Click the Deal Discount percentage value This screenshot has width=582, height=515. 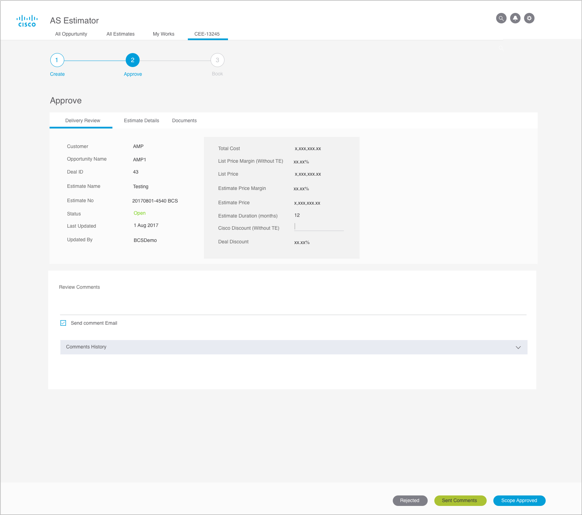pos(302,242)
